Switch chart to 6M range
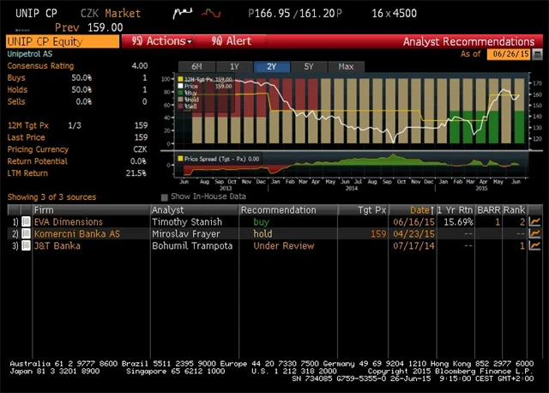Image resolution: width=549 pixels, height=393 pixels. [196, 66]
